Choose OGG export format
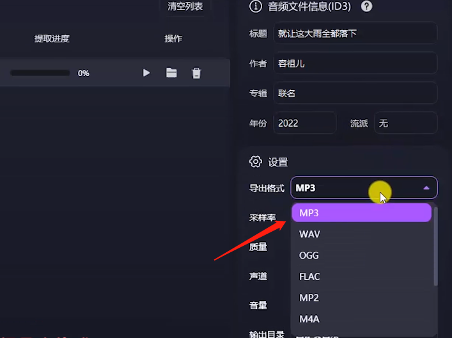This screenshot has width=452, height=338. [x=361, y=255]
